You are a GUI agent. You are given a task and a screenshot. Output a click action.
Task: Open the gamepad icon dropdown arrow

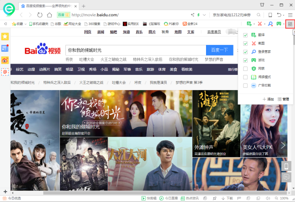284,24
